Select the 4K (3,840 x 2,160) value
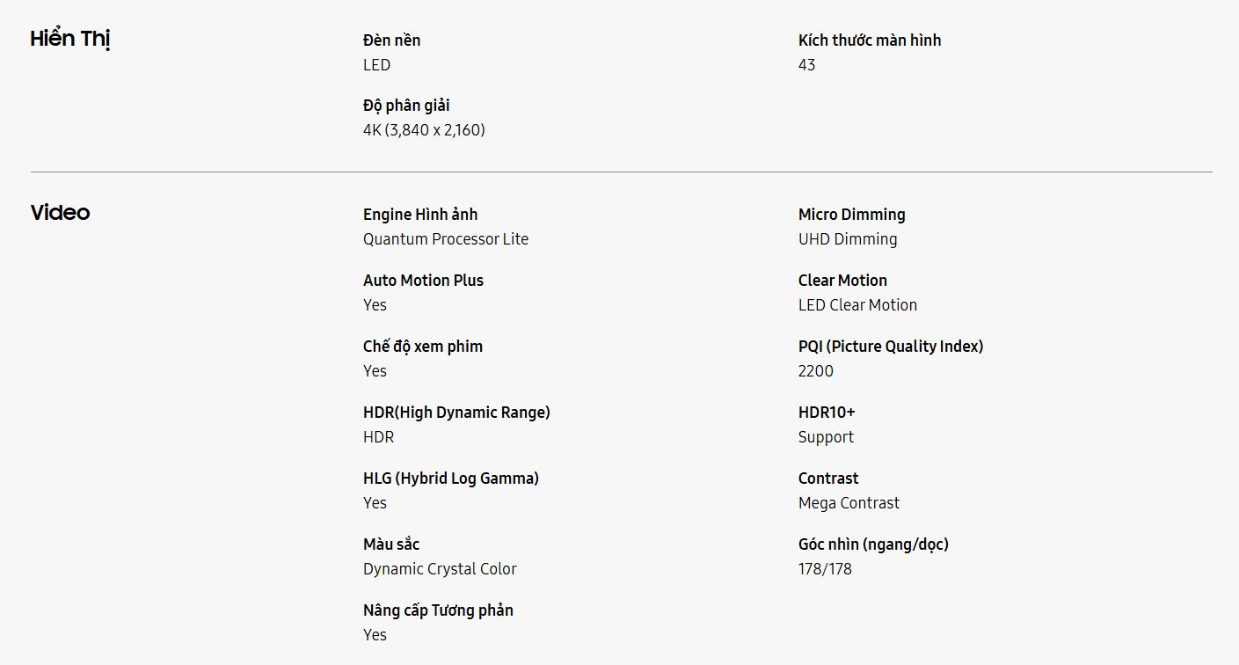The height and width of the screenshot is (665, 1239). tap(424, 130)
